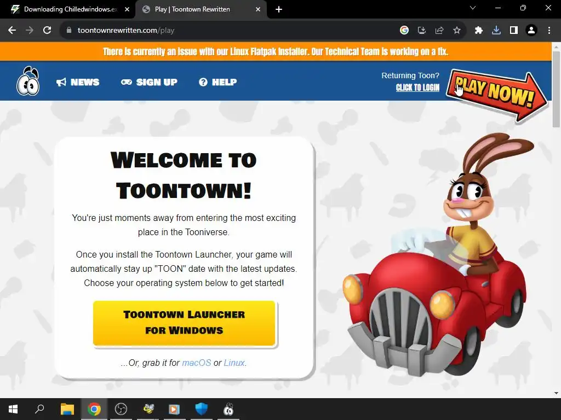Open Chrome downloads tray icon
Image resolution: width=561 pixels, height=420 pixels.
tap(496, 31)
